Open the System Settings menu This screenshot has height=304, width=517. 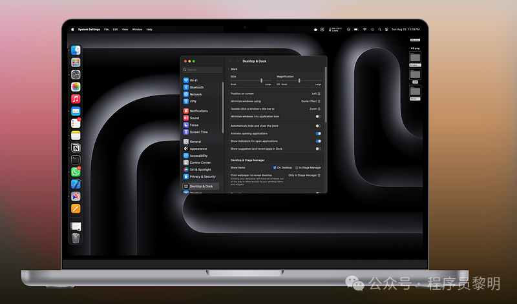pos(89,29)
